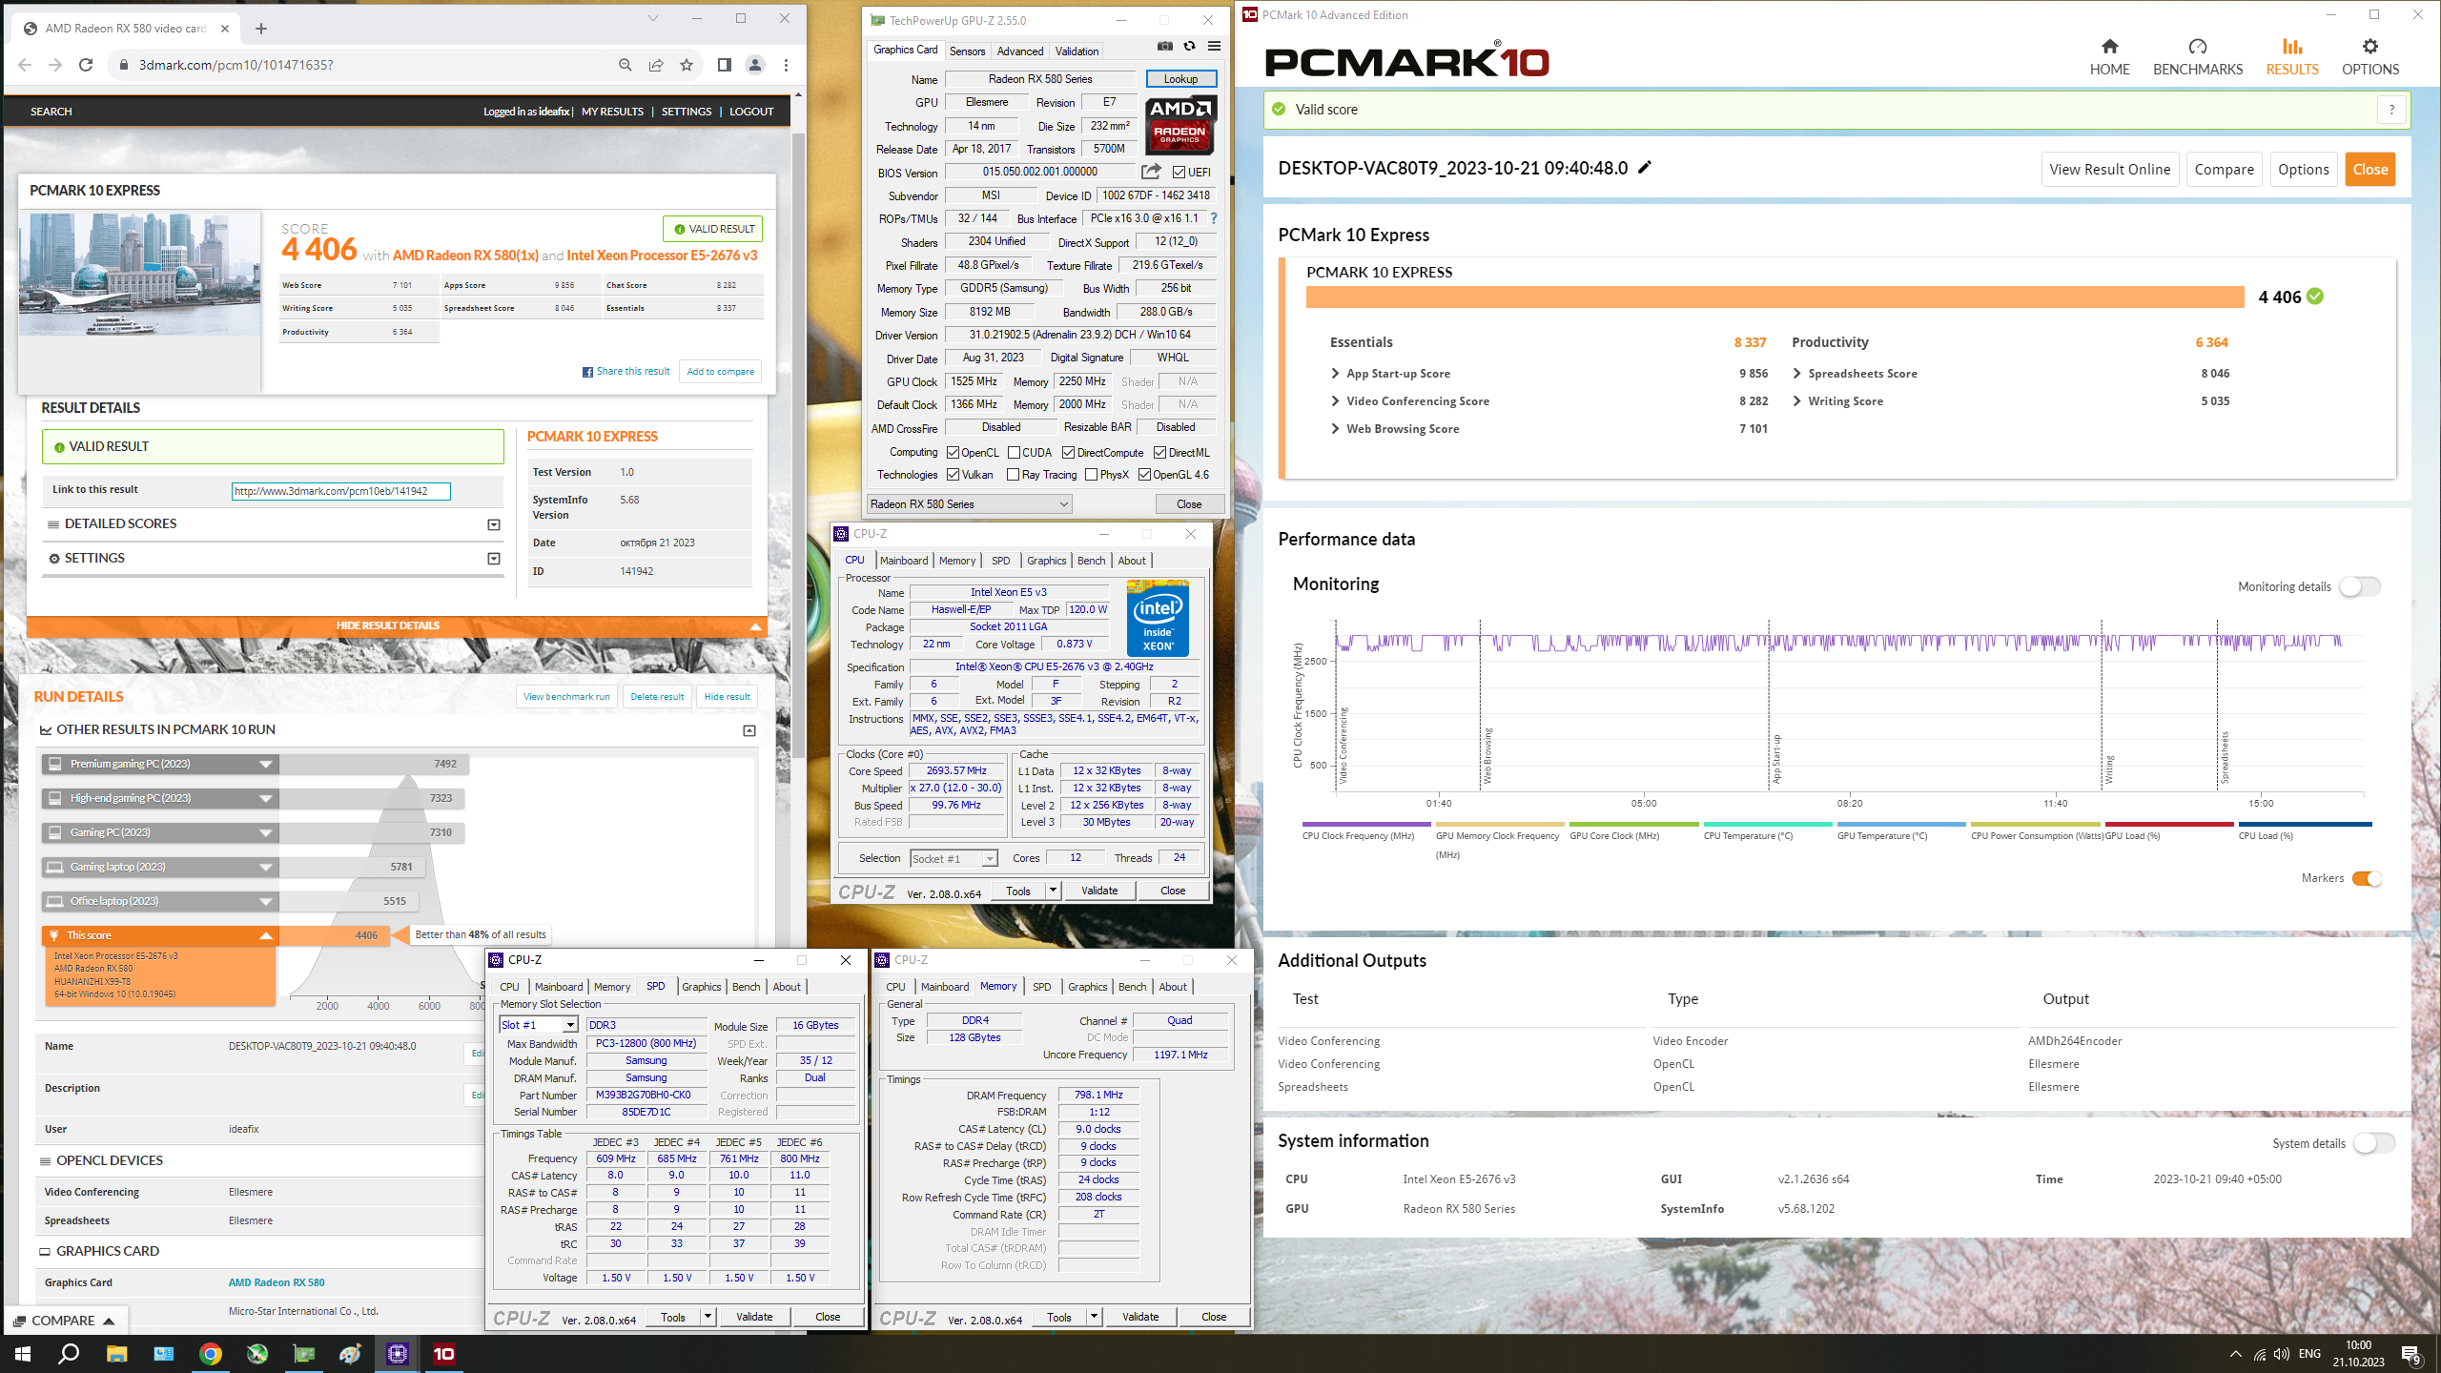2441x1373 pixels.
Task: Switch to GPU-Z Sensors tab
Action: (x=967, y=51)
